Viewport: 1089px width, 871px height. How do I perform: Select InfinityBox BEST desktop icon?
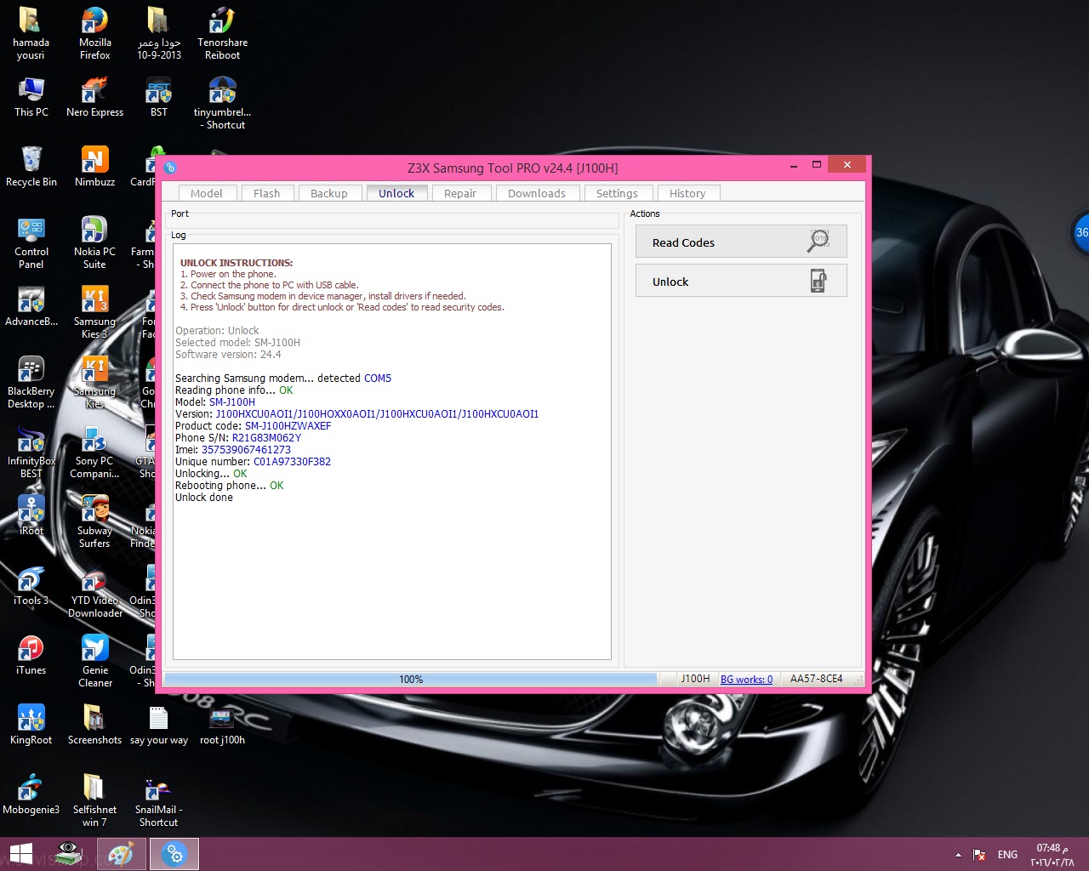pyautogui.click(x=31, y=452)
